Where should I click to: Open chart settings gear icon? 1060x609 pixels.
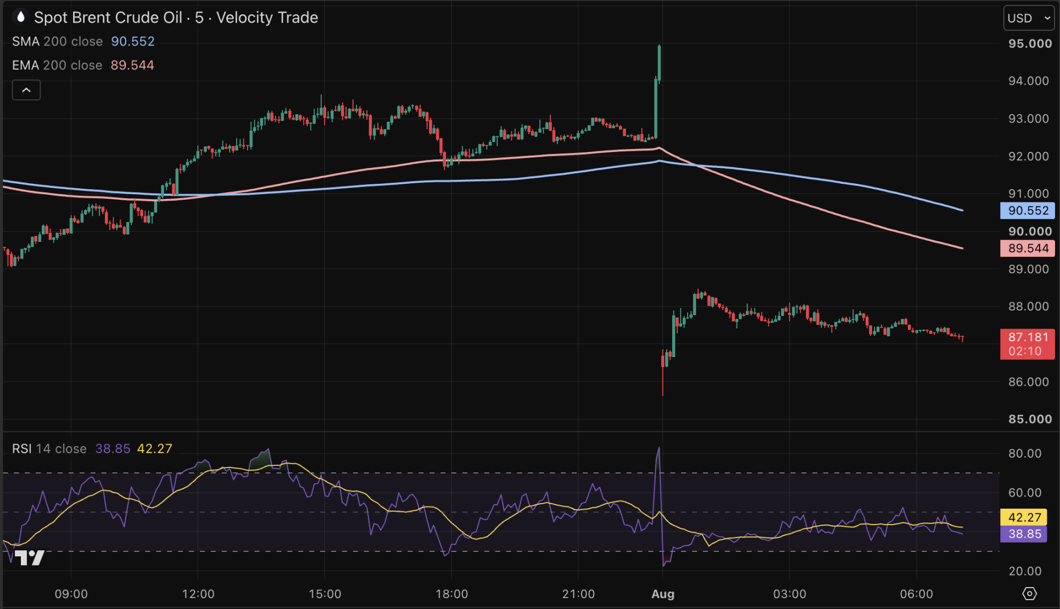click(x=1029, y=594)
